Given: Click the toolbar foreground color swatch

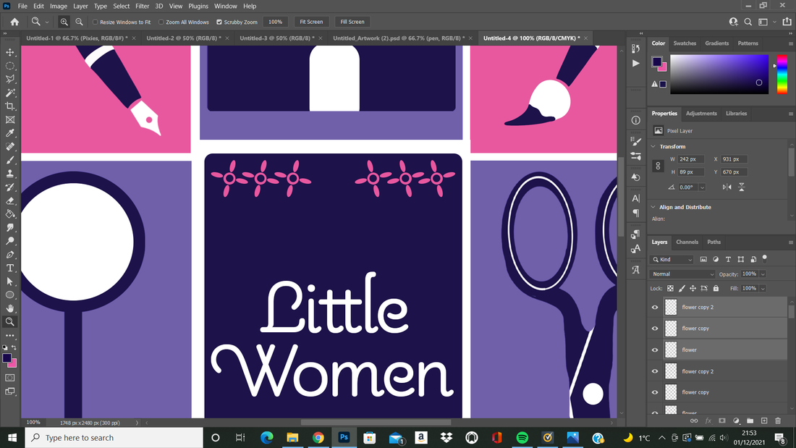Looking at the screenshot, I should pos(7,358).
